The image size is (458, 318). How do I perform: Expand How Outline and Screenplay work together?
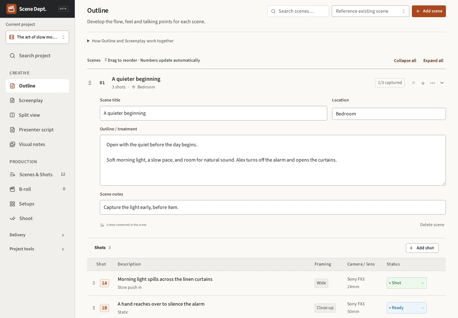[x=130, y=41]
